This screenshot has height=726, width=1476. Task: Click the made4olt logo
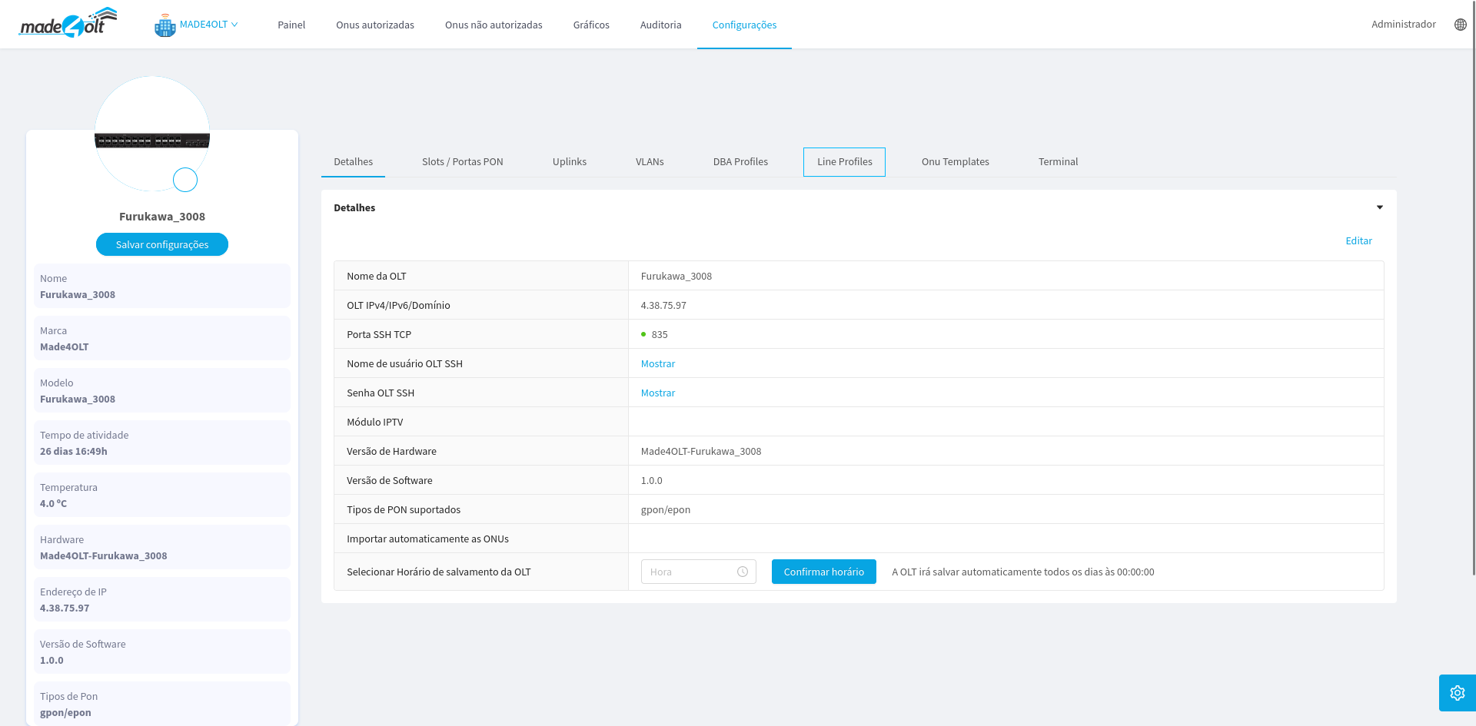point(68,24)
